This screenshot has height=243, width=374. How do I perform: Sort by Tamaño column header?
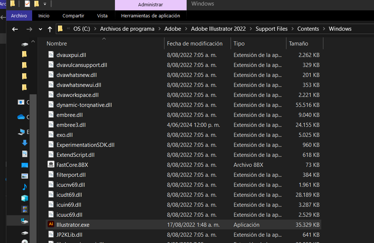[299, 43]
